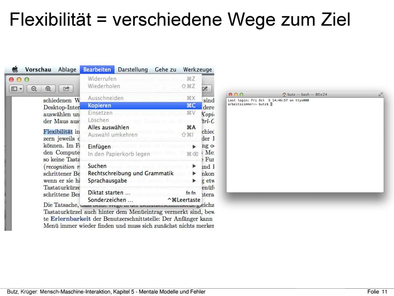Choose Alles auswählen from the menu
Screen dimensions: 394x296
coord(141,127)
